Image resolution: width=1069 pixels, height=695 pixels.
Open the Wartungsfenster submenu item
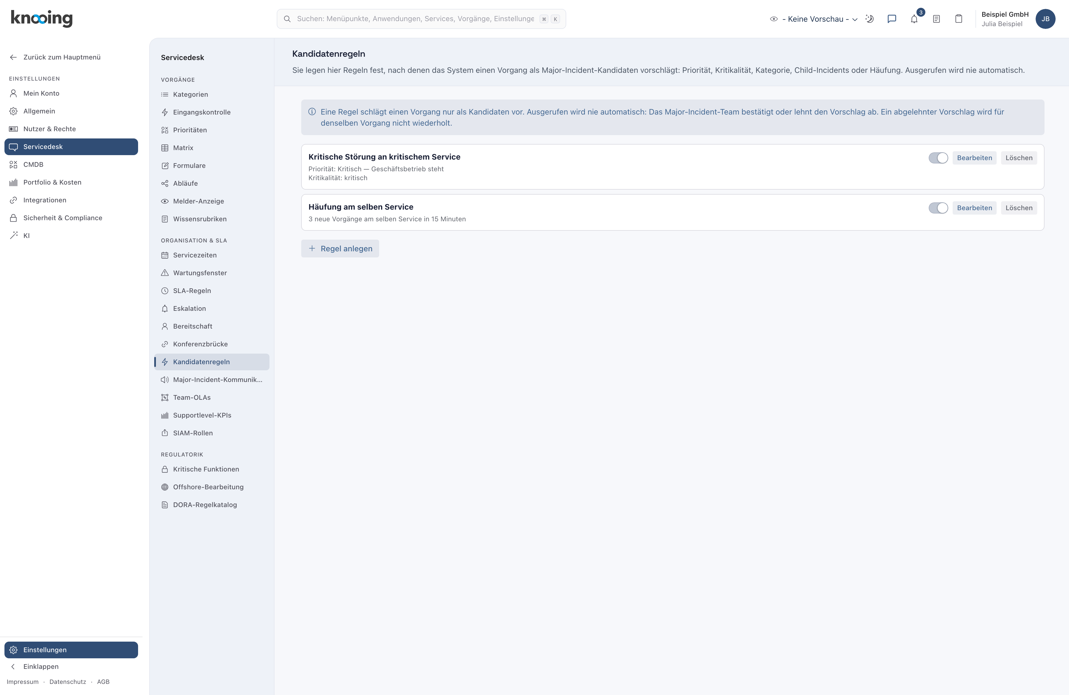212,273
